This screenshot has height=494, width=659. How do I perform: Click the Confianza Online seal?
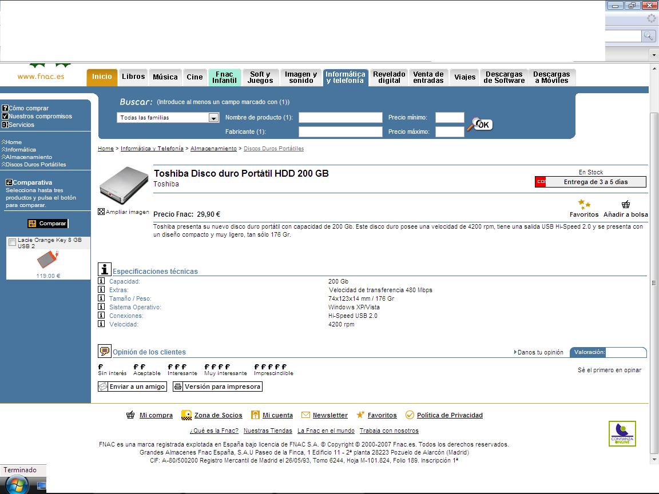(x=622, y=433)
